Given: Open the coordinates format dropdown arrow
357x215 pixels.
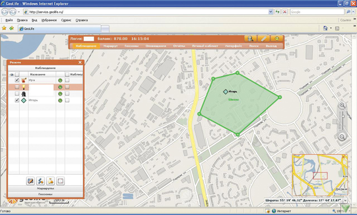Looking at the screenshot, I should (x=345, y=200).
